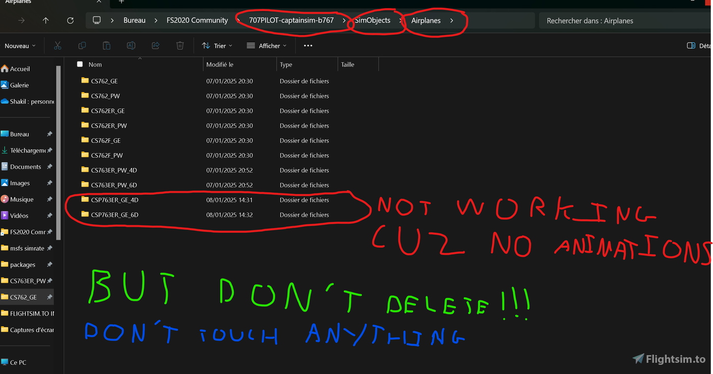Select Téléchargements in the sidebar
713x374 pixels.
[x=28, y=150]
